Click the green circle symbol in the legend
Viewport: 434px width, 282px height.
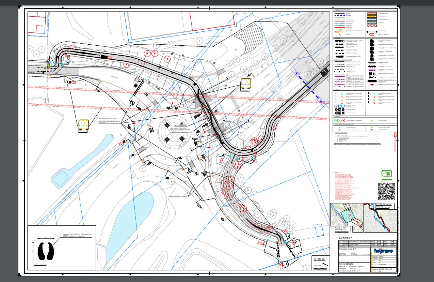click(336, 120)
